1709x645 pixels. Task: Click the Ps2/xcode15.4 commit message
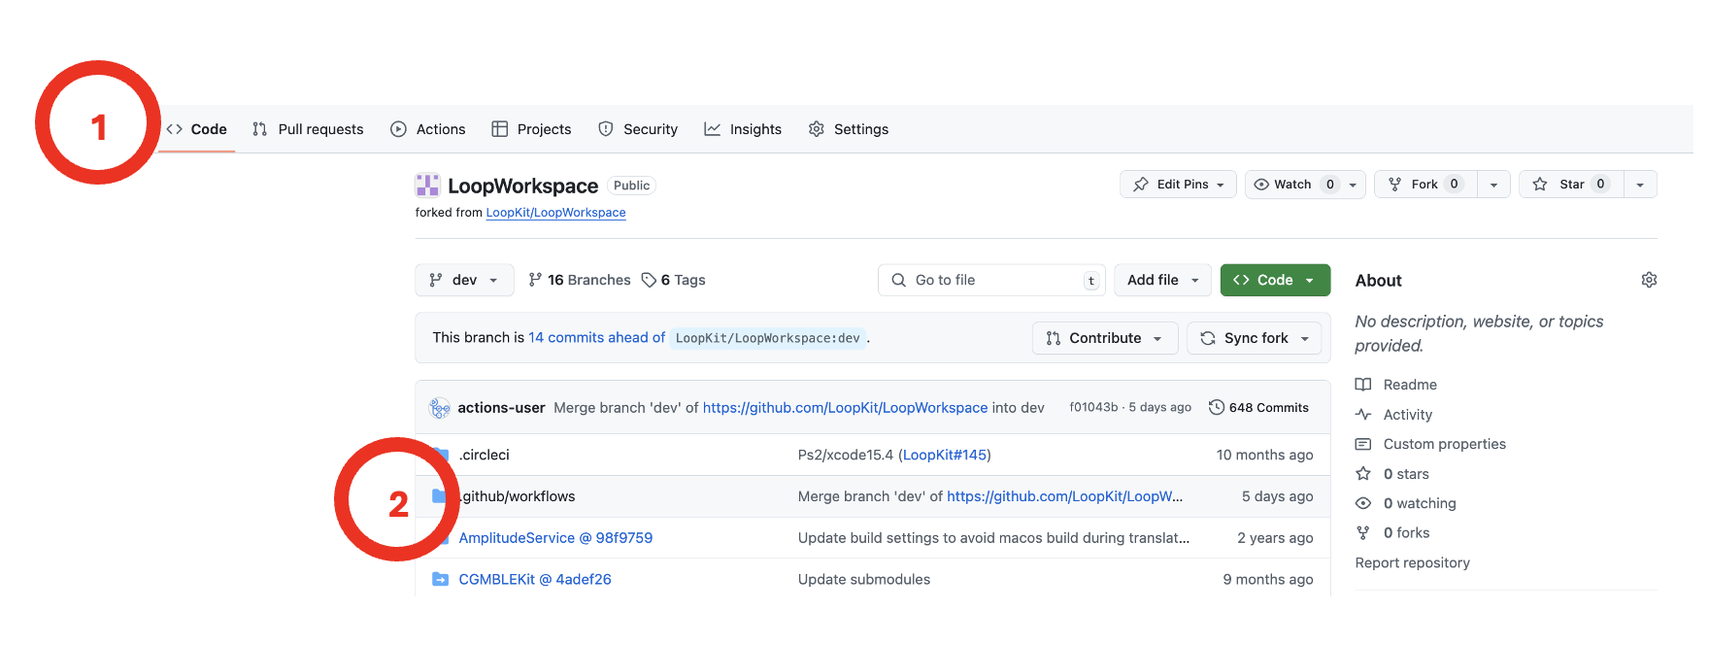click(x=846, y=455)
